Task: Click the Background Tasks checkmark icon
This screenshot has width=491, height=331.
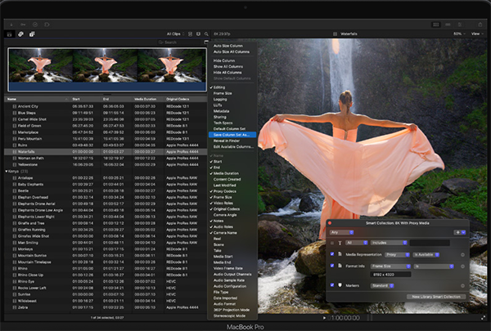Action: click(x=35, y=25)
